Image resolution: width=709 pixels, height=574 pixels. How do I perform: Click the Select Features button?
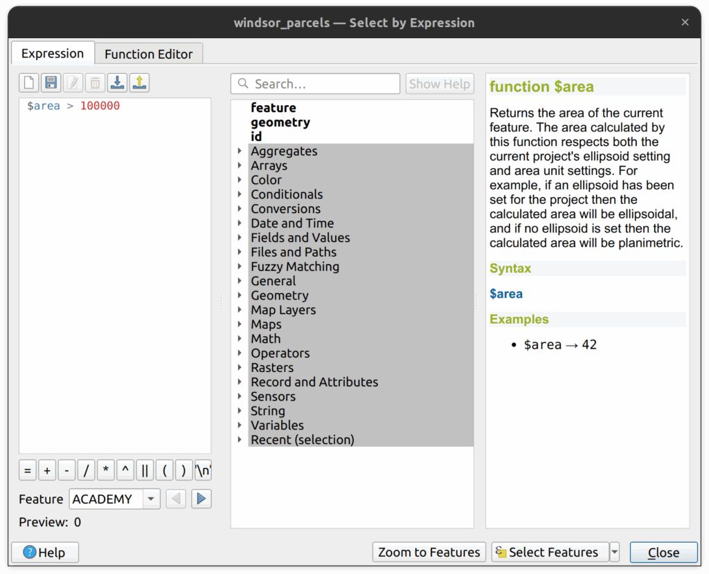click(x=546, y=552)
